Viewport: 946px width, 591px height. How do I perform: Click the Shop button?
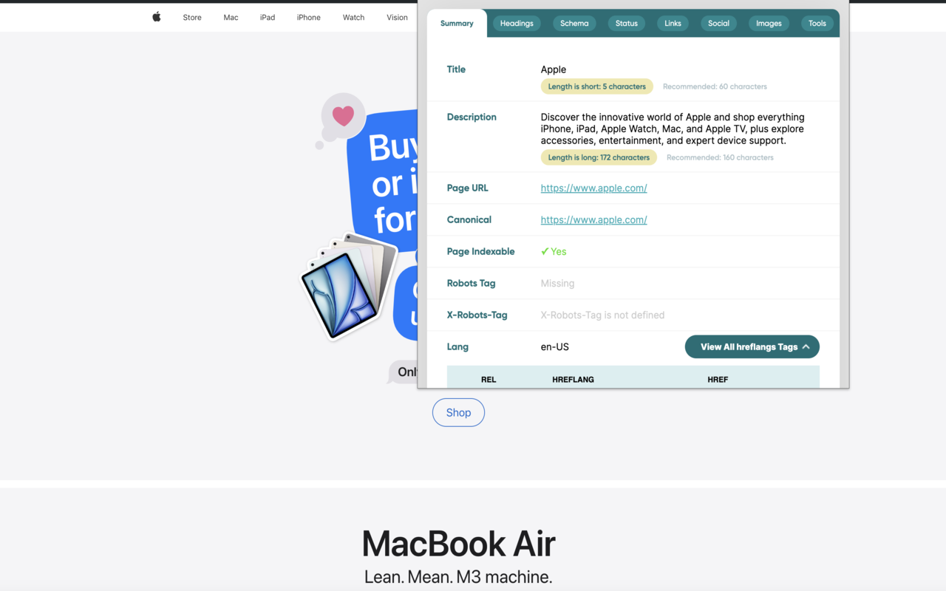(x=458, y=412)
